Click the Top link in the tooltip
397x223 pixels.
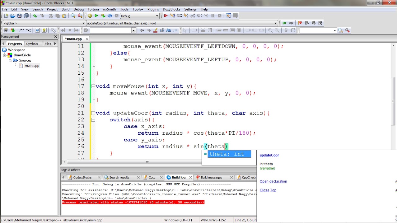pos(273,190)
